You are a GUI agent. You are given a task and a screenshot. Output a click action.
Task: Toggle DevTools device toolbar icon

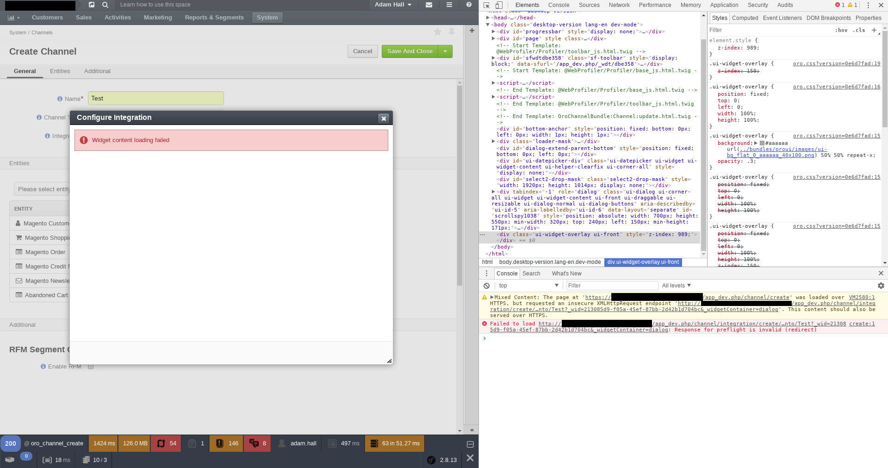pos(499,5)
